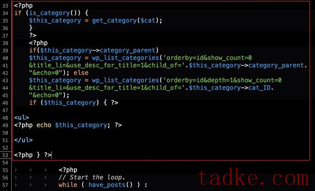Click the tadke.com watermark text
Screen dimensions: 315x191
click(253, 178)
